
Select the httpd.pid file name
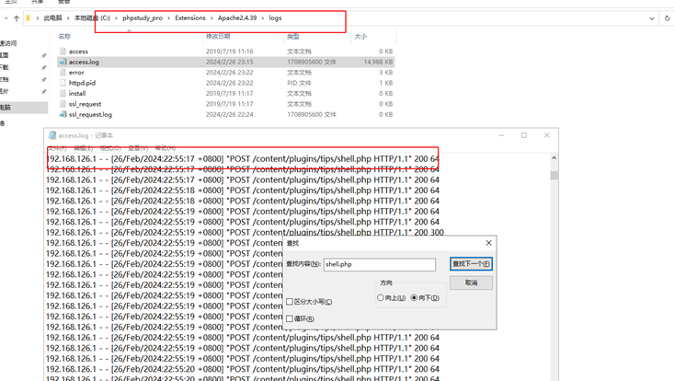[82, 83]
